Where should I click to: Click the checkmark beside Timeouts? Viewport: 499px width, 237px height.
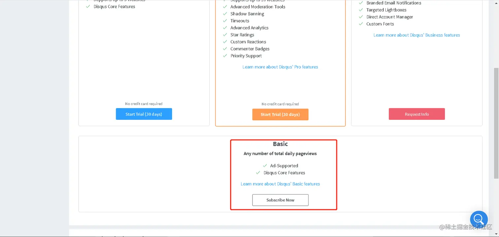pos(225,21)
